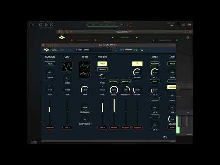Toggle the TRACK button in Karplus
Screen dimensions: 220x165
coord(102,64)
